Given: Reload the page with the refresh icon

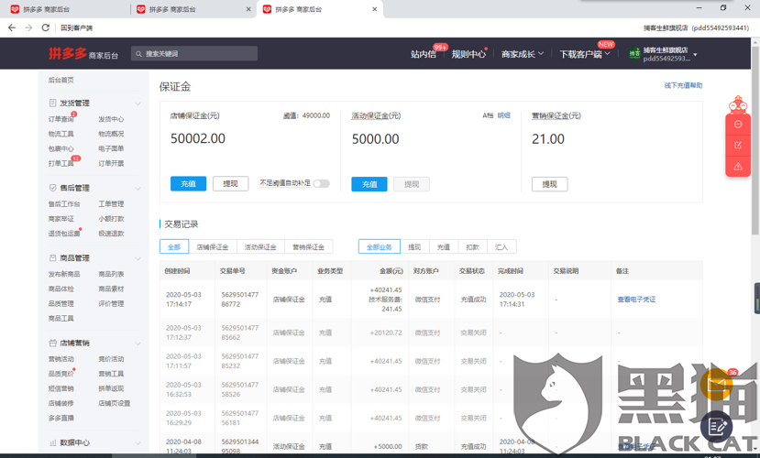Looking at the screenshot, I should [x=46, y=27].
